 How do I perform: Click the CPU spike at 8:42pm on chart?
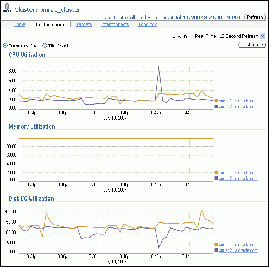pyautogui.click(x=159, y=67)
